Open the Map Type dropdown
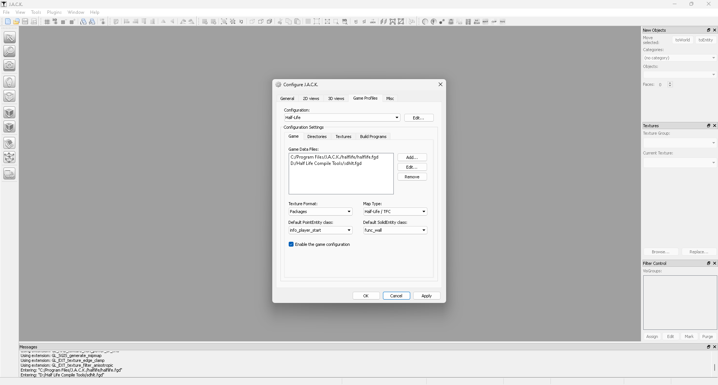The height and width of the screenshot is (385, 718). tap(395, 212)
